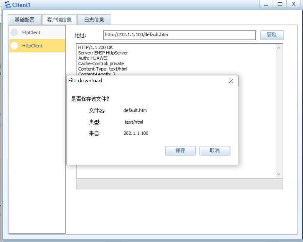
Task: Focus the 地址 URL input field
Action: click(x=179, y=35)
